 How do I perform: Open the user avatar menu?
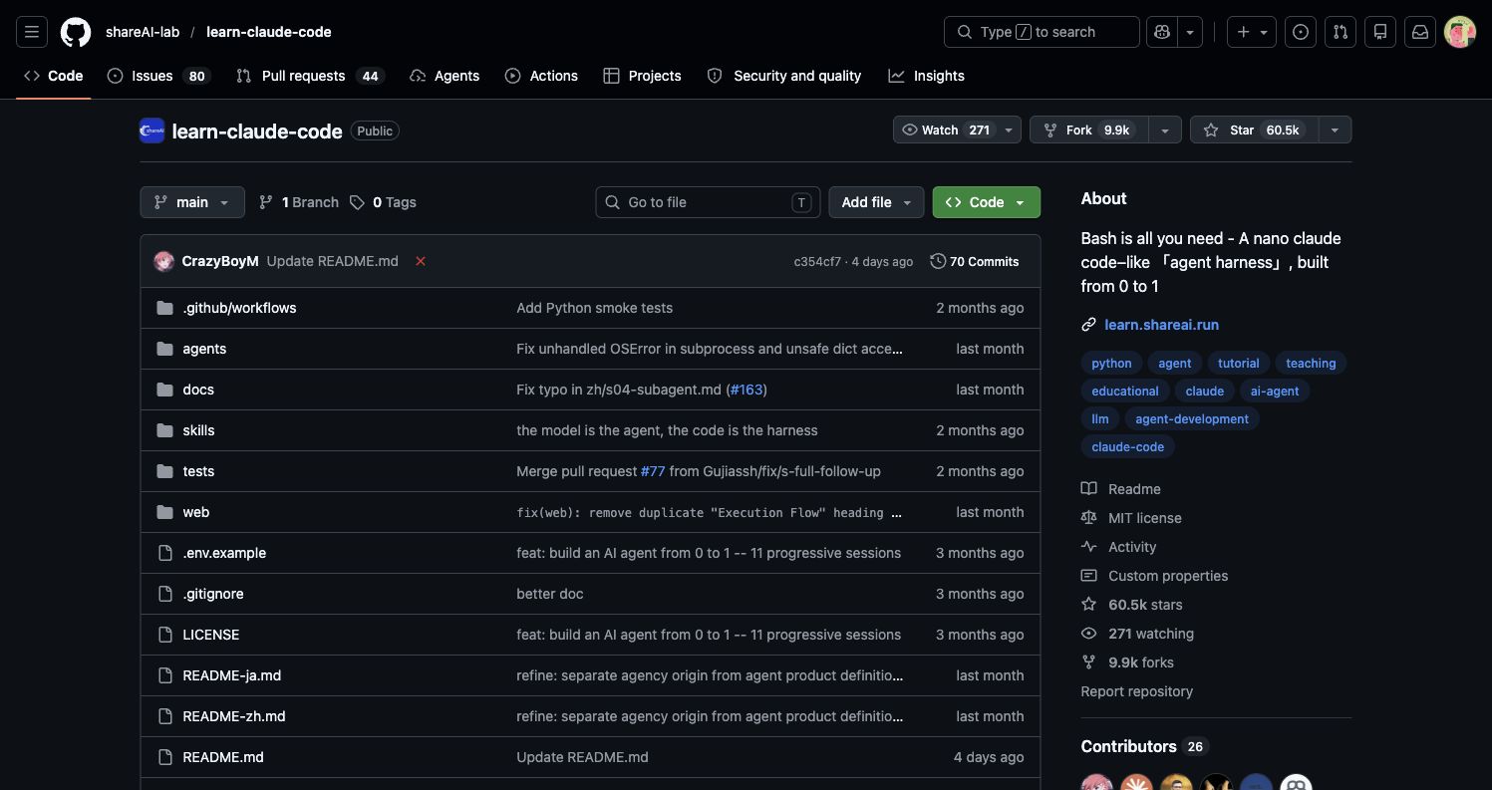click(x=1460, y=32)
